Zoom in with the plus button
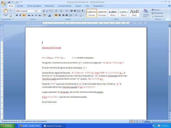171x128 pixels. [169, 121]
